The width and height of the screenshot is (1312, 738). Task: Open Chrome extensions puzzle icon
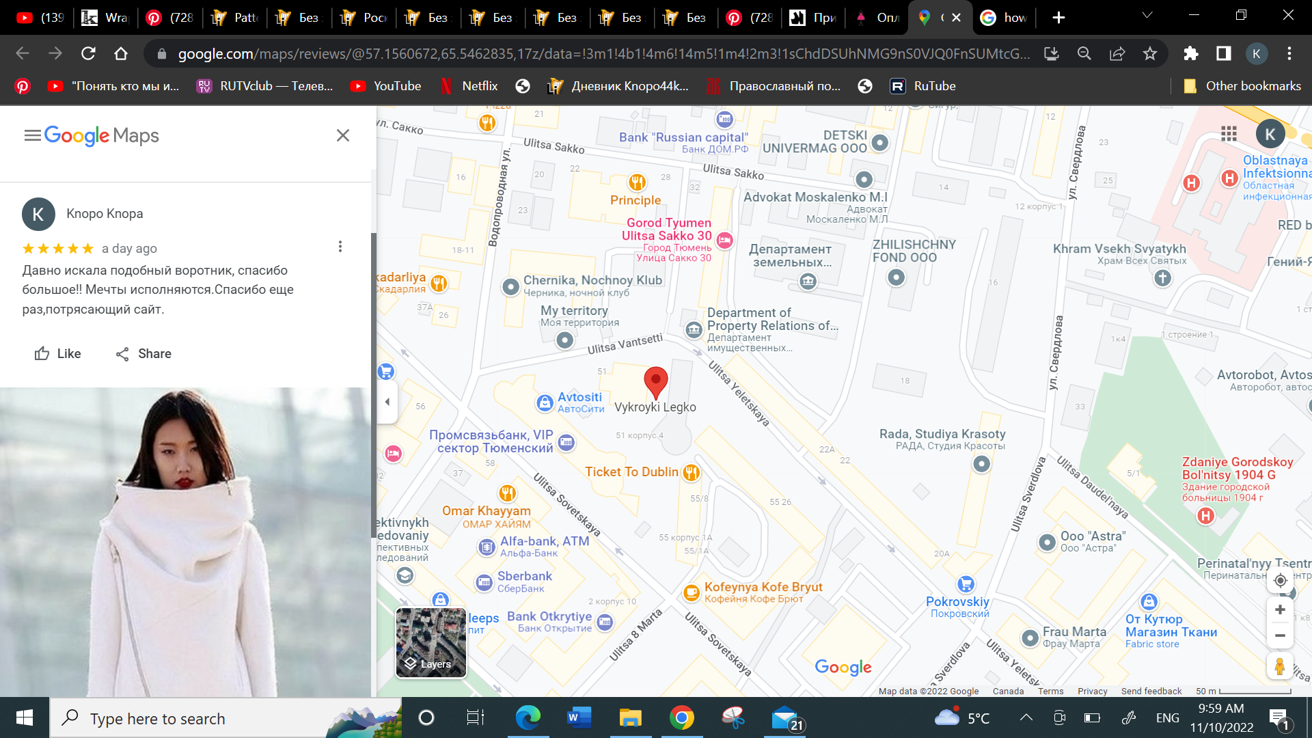(x=1191, y=53)
